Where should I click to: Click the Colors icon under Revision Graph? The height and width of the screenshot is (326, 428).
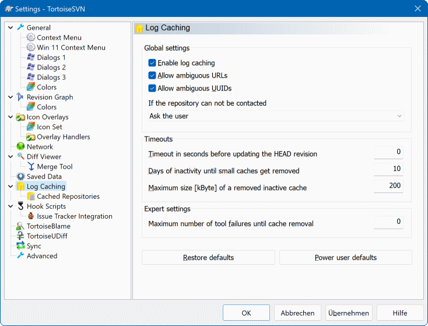(30, 107)
